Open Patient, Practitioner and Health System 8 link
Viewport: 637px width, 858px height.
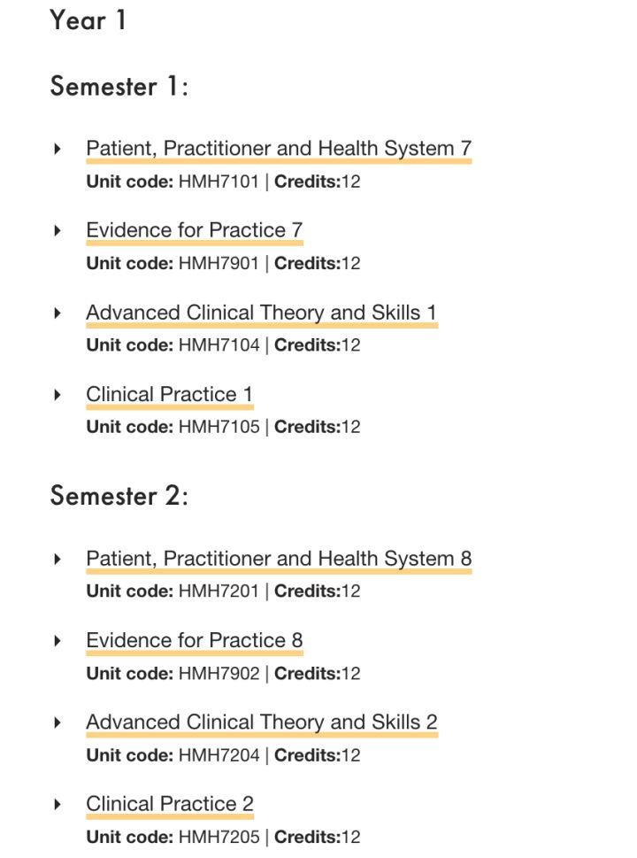279,560
